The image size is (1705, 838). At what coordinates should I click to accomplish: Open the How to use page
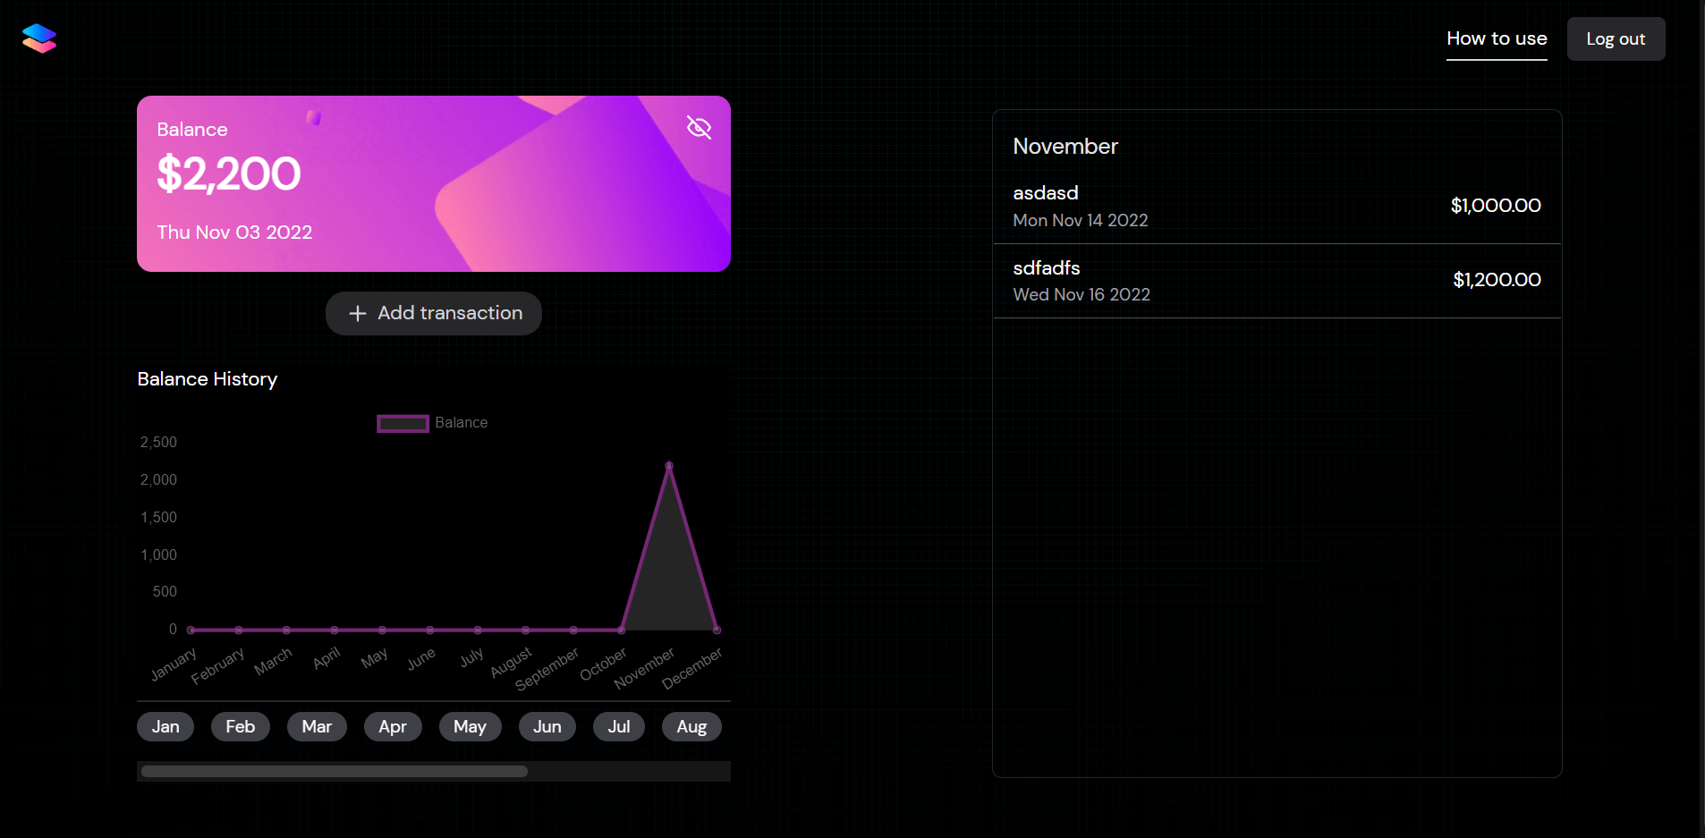point(1495,38)
